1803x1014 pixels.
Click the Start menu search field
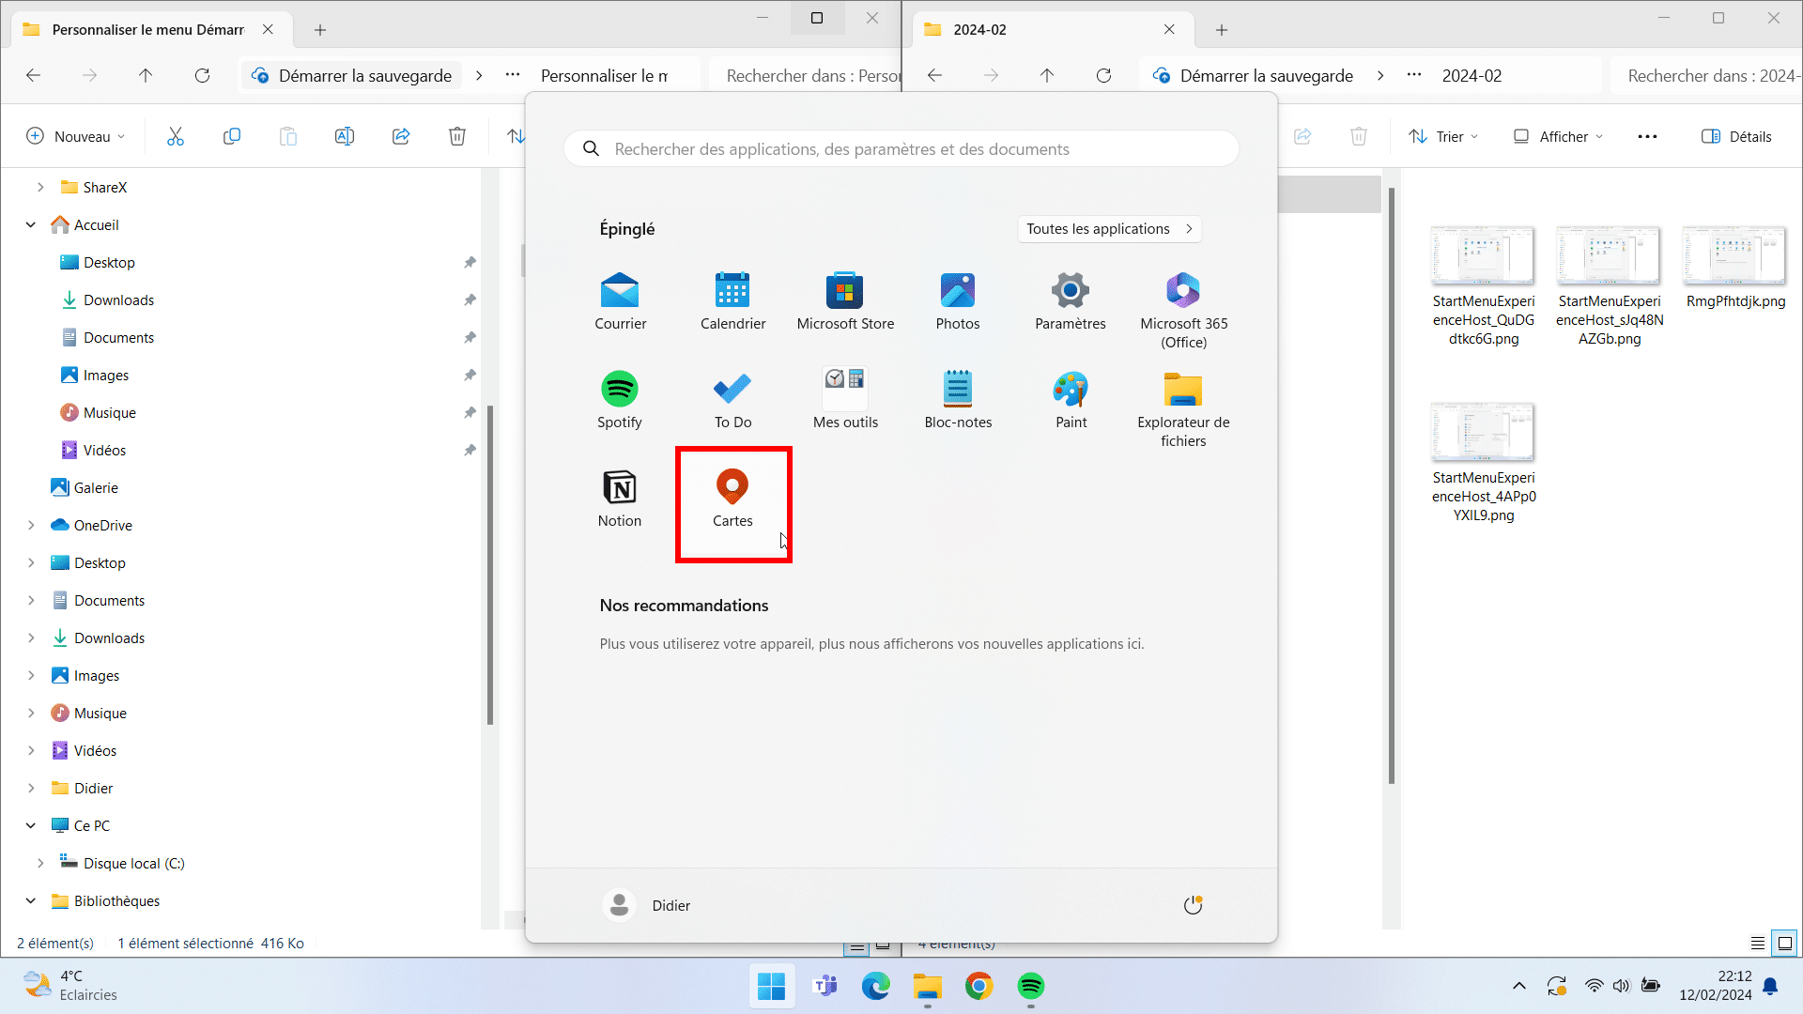tap(901, 149)
